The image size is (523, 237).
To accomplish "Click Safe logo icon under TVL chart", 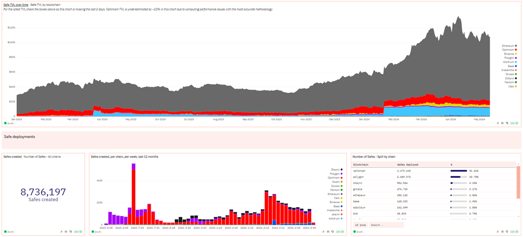I will coord(5,123).
